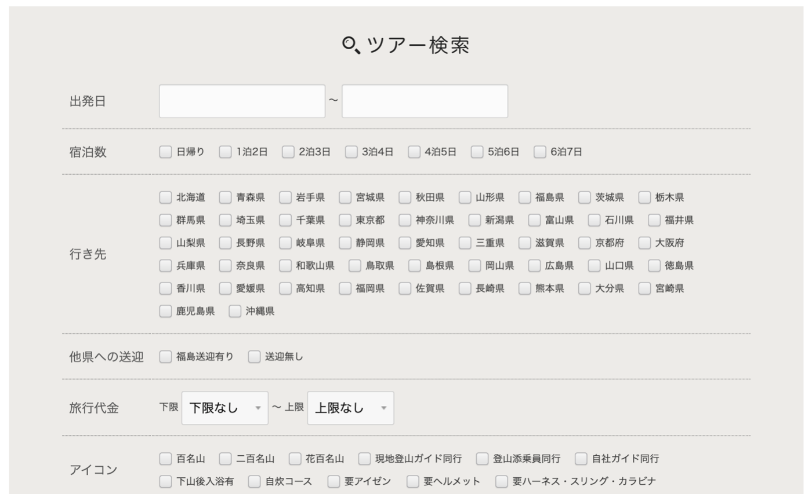Check 東京都 as destination
This screenshot has width=812, height=494.
click(x=345, y=220)
